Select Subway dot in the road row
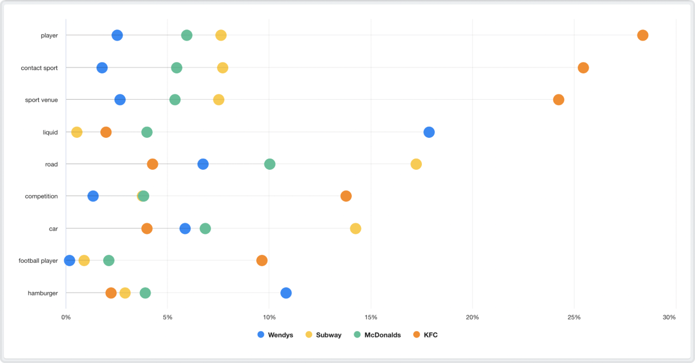 [416, 164]
